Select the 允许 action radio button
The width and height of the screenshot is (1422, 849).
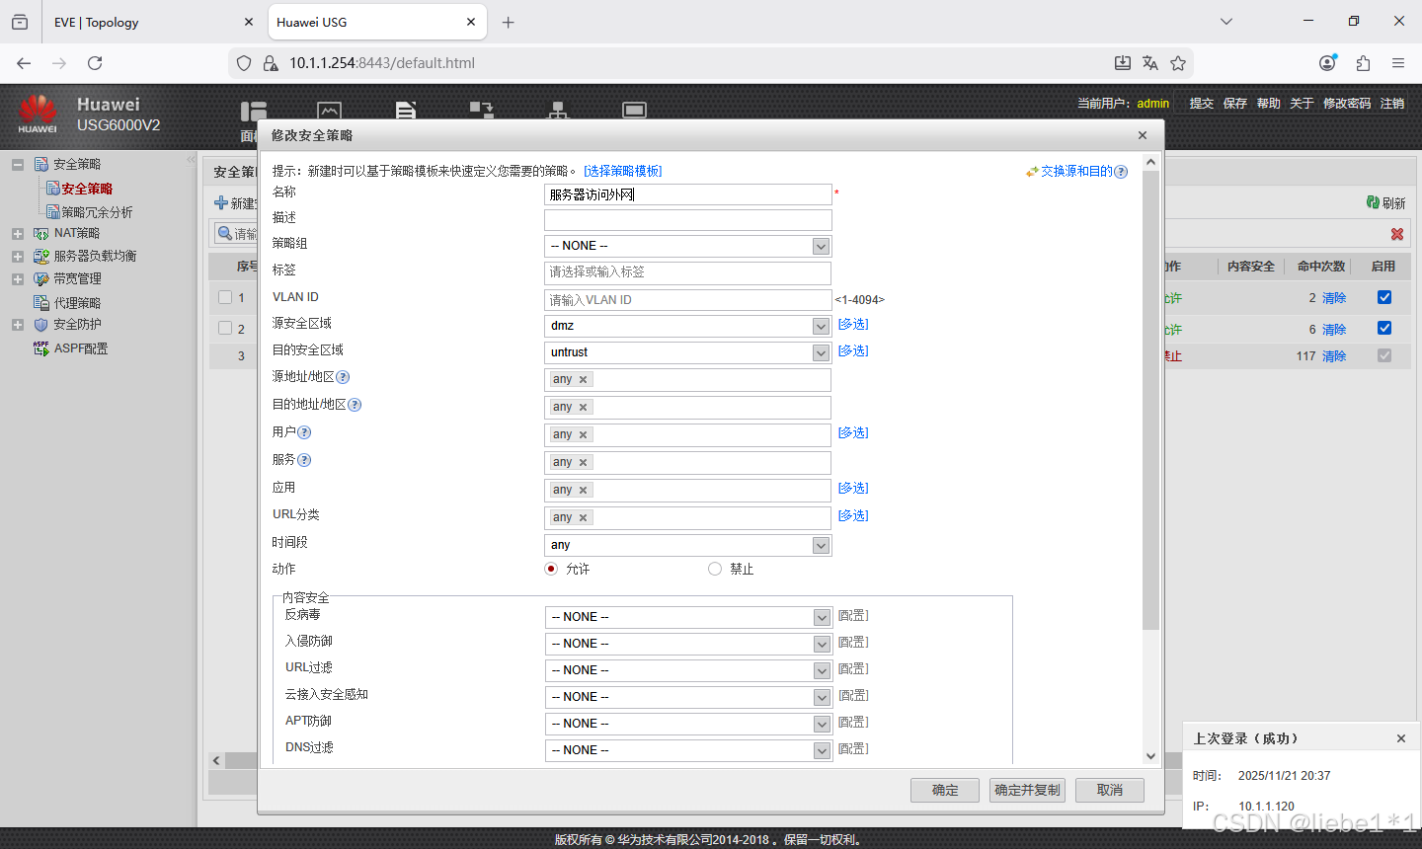[551, 569]
